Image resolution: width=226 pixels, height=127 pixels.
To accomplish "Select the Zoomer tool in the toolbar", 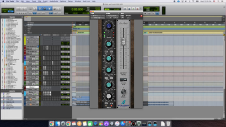I will pyautogui.click(x=35, y=9).
